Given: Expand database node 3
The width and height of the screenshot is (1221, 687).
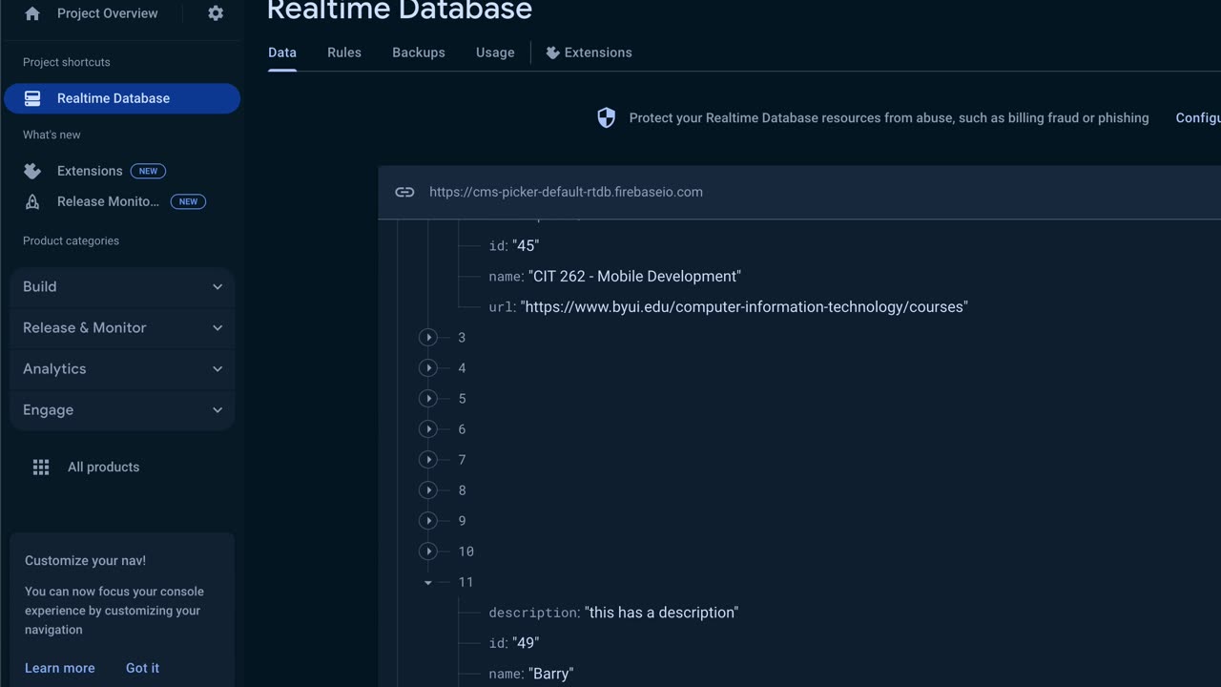Looking at the screenshot, I should [x=428, y=337].
